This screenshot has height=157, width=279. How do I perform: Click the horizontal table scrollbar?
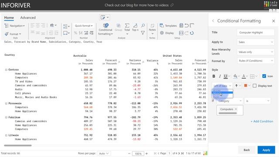click(18, 145)
